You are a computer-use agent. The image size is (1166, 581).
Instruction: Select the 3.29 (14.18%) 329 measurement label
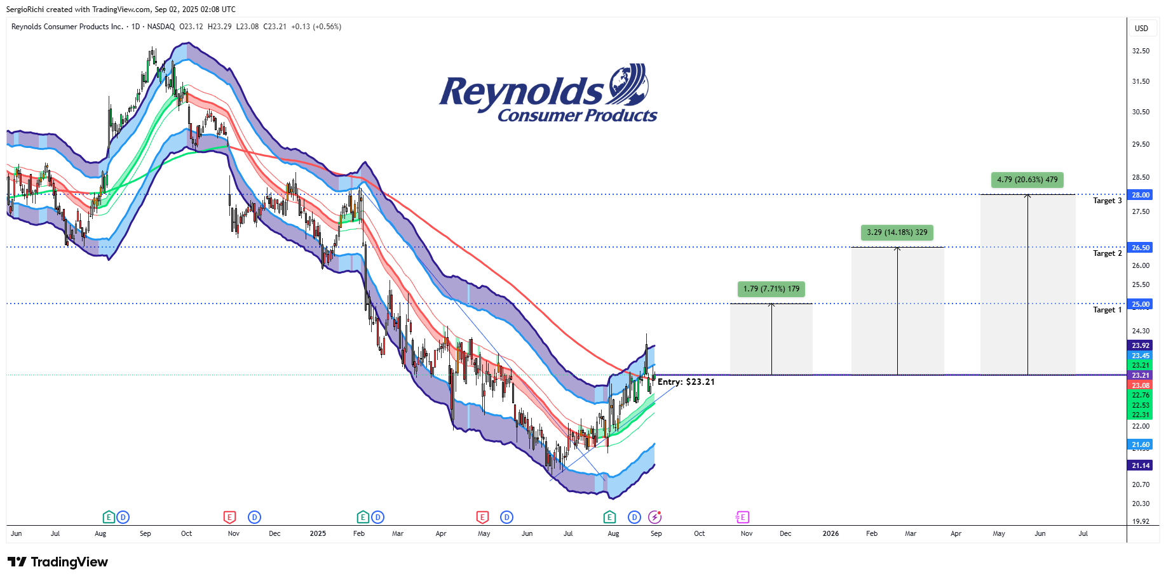click(897, 232)
